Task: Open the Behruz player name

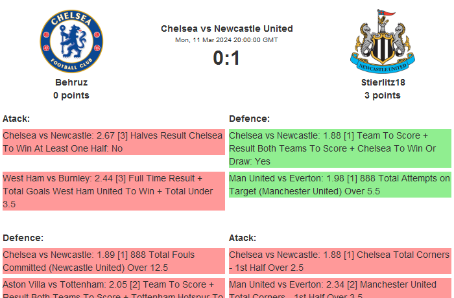Action: 71,82
